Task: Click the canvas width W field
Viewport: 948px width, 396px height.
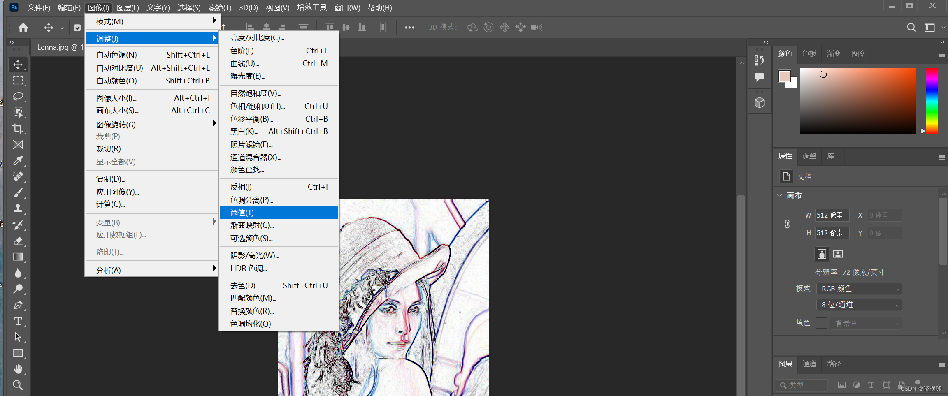Action: [x=832, y=215]
